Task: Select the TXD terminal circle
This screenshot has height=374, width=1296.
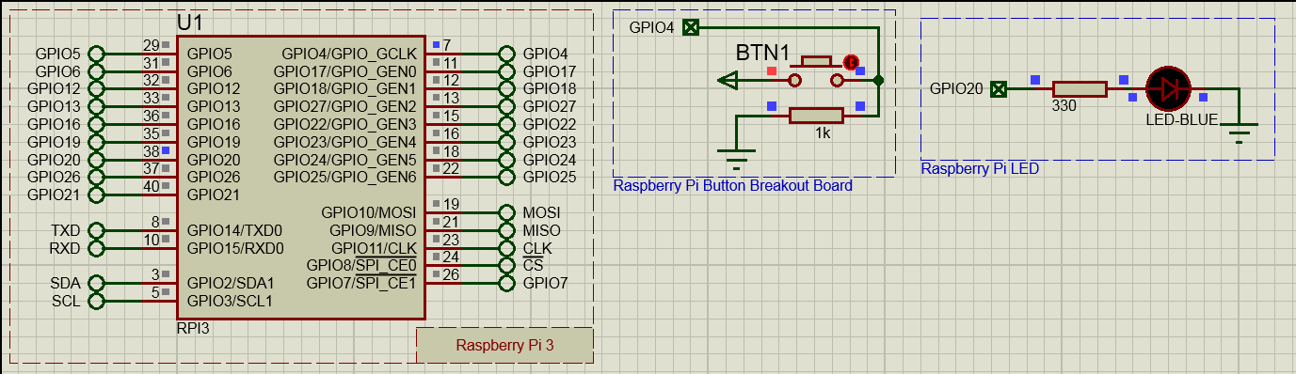Action: click(x=95, y=230)
